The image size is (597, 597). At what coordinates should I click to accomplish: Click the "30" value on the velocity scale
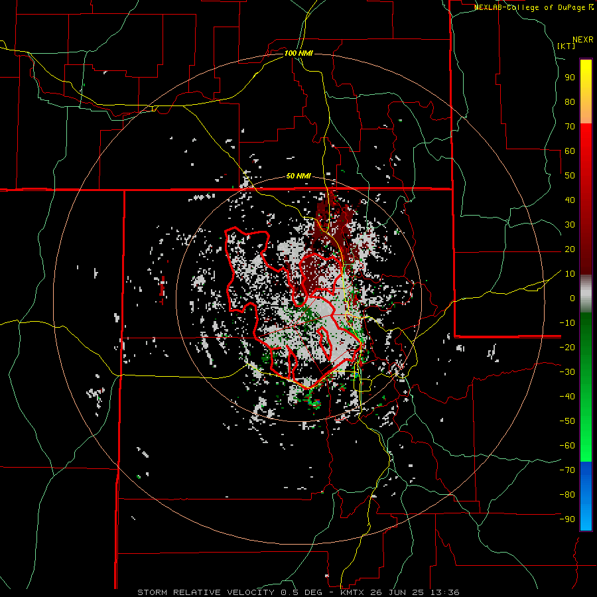point(570,225)
